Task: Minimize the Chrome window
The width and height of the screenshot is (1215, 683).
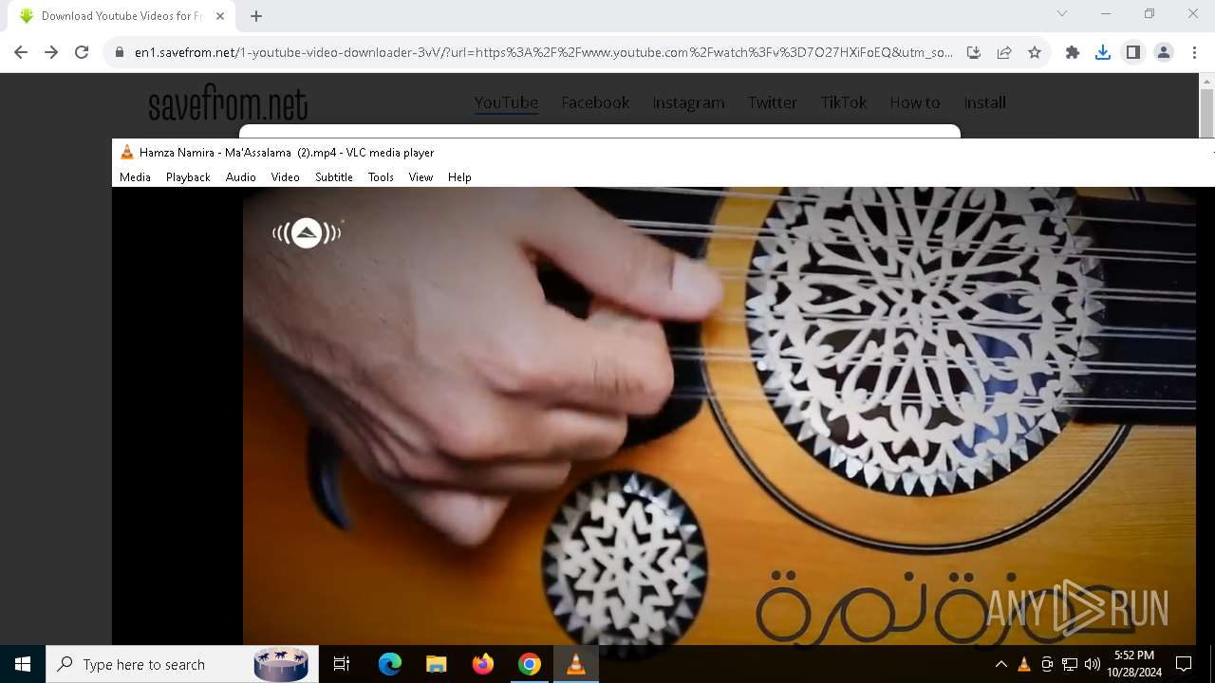Action: [x=1106, y=13]
